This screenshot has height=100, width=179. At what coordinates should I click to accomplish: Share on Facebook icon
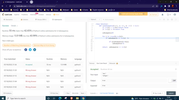26,50
